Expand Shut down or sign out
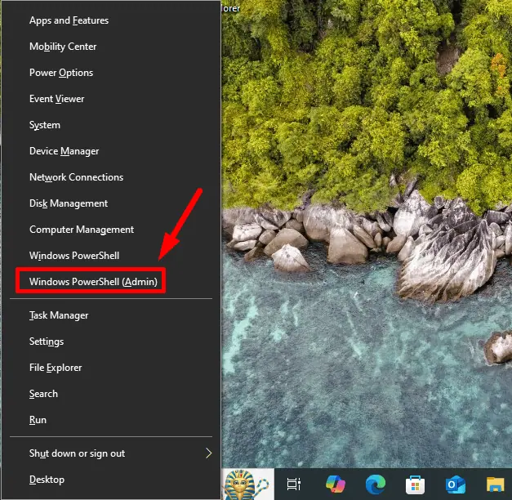This screenshot has height=500, width=512. coord(111,453)
